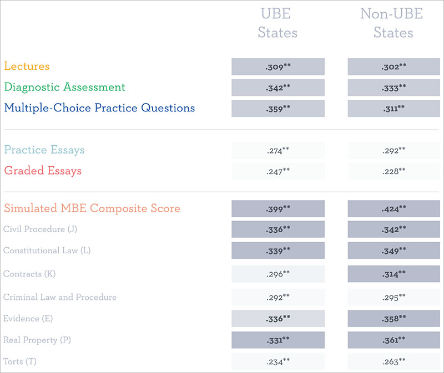This screenshot has width=444, height=373.
Task: Select the .309 Lectures UBE cell
Action: [x=277, y=67]
